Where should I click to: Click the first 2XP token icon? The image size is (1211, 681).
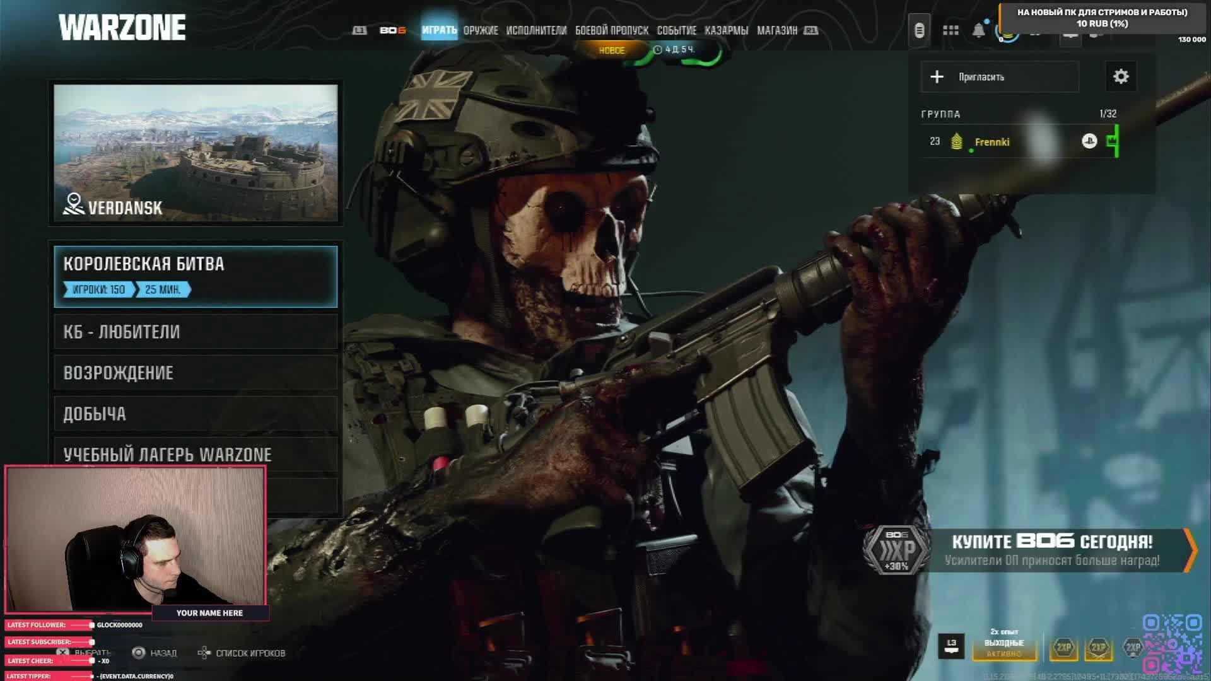click(1064, 648)
